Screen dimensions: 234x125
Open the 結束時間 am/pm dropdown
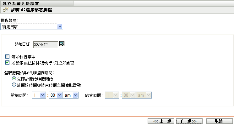[144, 95]
